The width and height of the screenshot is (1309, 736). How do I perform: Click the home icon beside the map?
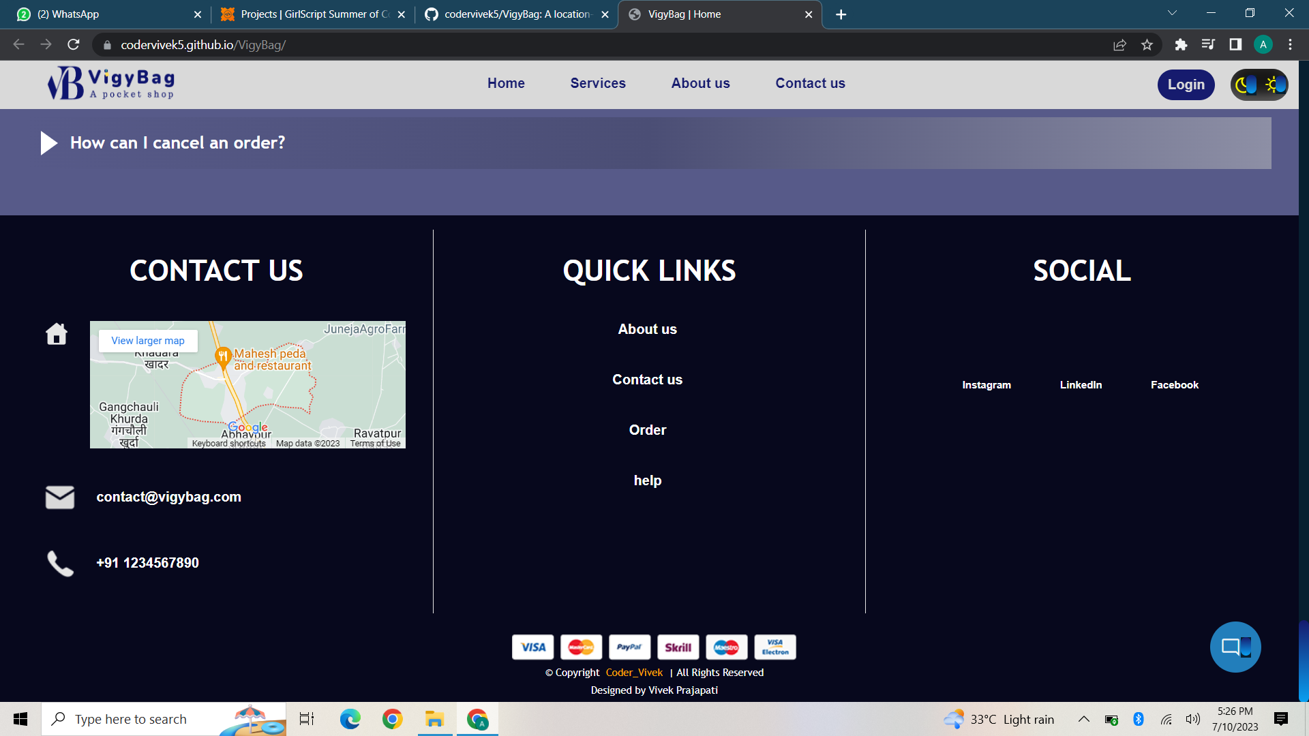point(56,334)
